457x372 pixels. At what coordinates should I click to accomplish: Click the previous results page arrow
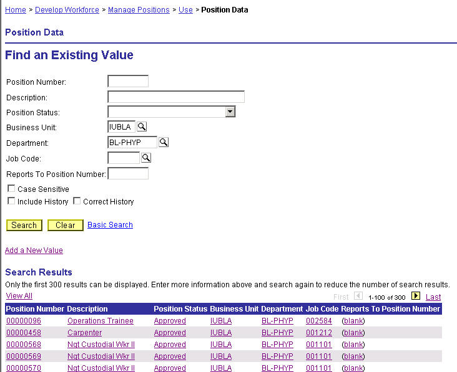coord(358,296)
